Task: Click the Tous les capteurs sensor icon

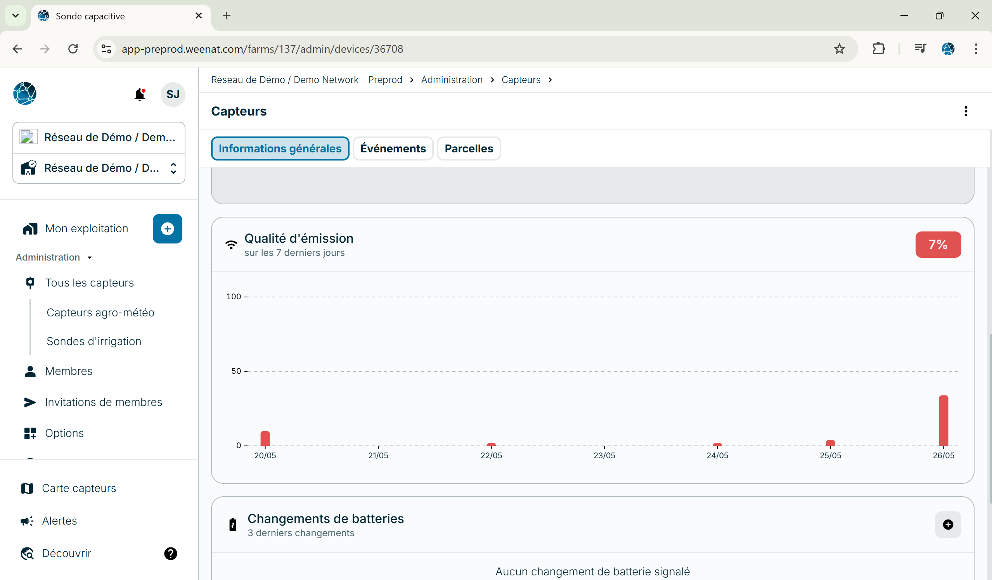Action: tap(30, 283)
